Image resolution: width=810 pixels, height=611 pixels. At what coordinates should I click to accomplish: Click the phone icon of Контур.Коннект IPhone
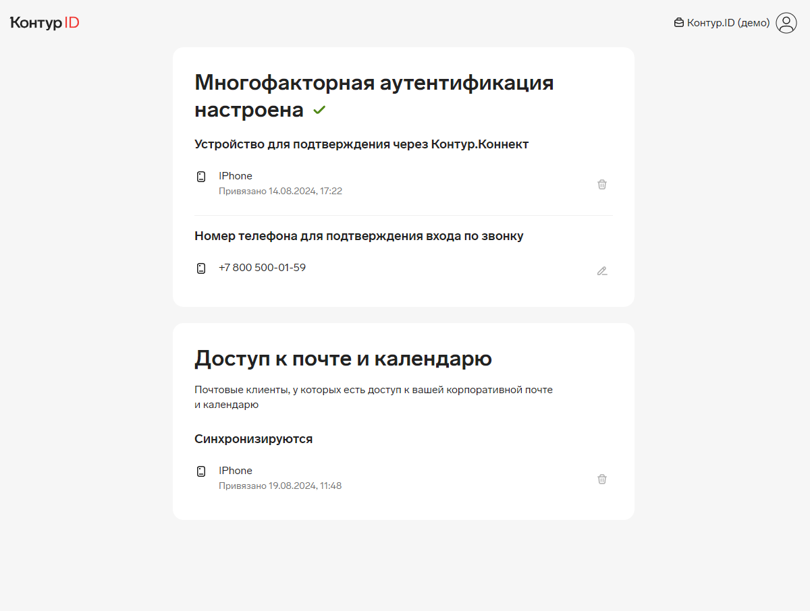[x=201, y=177]
